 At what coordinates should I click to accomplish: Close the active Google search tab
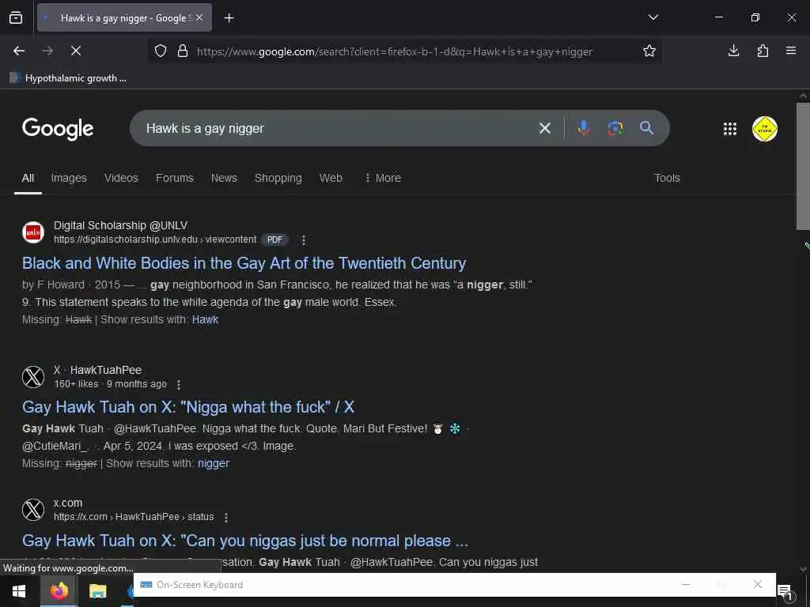pyautogui.click(x=199, y=17)
